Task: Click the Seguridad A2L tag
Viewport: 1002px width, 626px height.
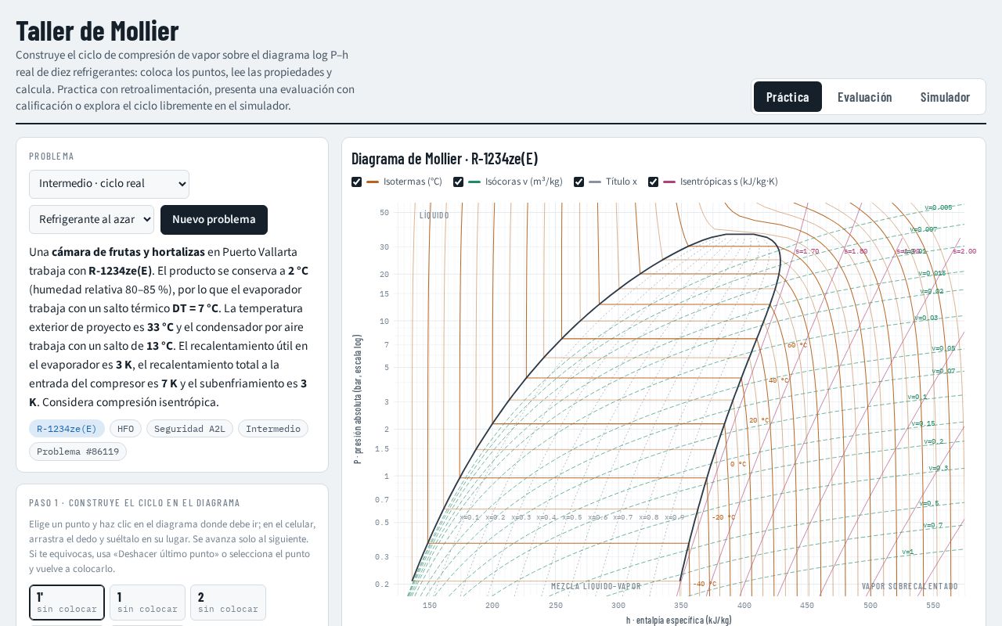Action: (189, 429)
